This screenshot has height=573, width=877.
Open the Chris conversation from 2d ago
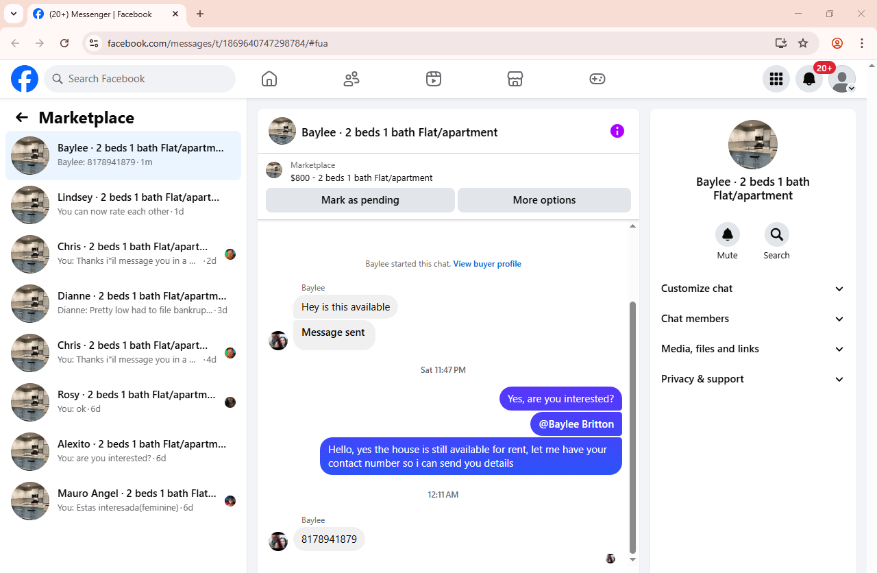click(x=123, y=254)
